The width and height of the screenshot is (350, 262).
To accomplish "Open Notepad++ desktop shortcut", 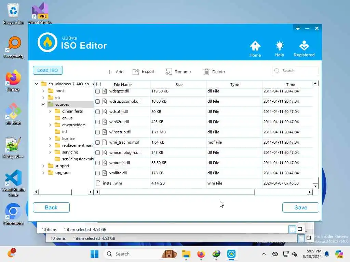I will pos(13,147).
